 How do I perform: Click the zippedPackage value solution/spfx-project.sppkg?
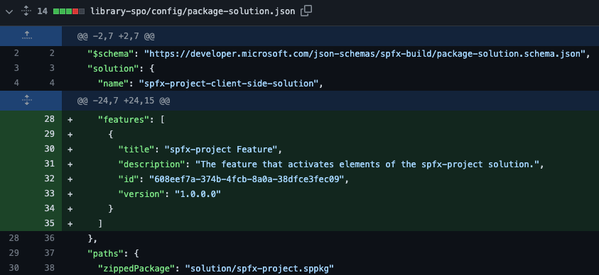click(259, 268)
